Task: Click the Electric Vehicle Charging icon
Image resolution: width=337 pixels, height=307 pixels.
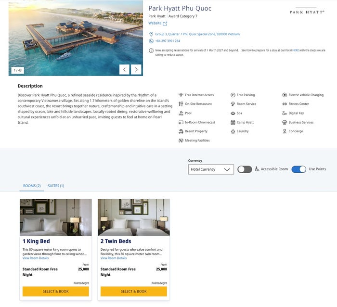Action: [285, 95]
